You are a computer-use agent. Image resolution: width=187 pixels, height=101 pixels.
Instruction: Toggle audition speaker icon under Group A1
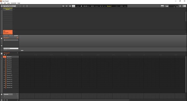(4, 55)
